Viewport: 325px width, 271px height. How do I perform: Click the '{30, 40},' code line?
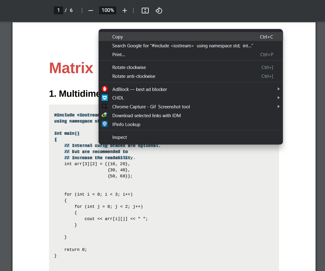(118, 170)
